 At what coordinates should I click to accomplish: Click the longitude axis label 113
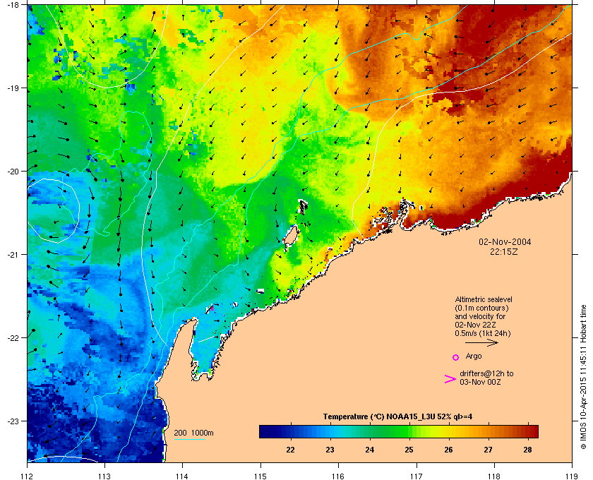(104, 476)
